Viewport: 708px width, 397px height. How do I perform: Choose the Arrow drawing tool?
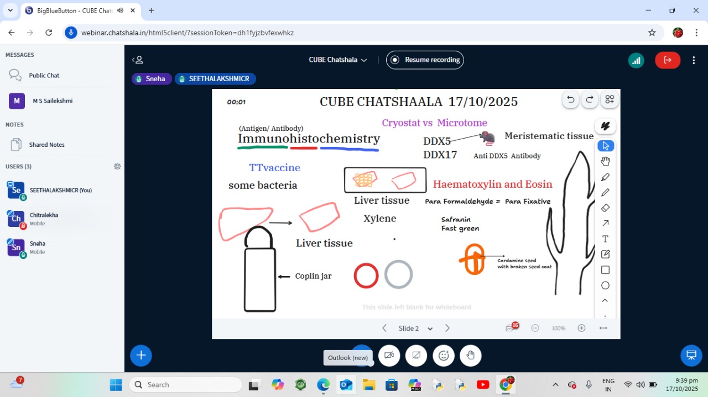pos(605,224)
